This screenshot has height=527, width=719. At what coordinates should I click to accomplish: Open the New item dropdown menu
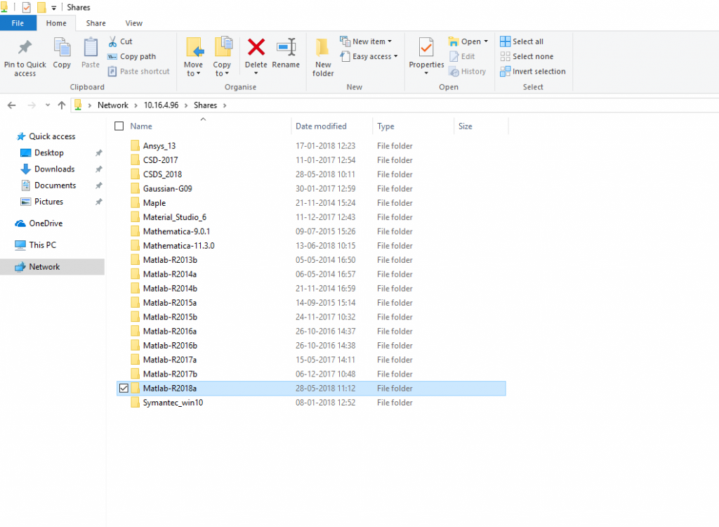[x=367, y=41]
